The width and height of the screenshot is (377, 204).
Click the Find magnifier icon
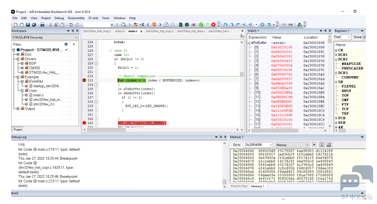coord(123,25)
